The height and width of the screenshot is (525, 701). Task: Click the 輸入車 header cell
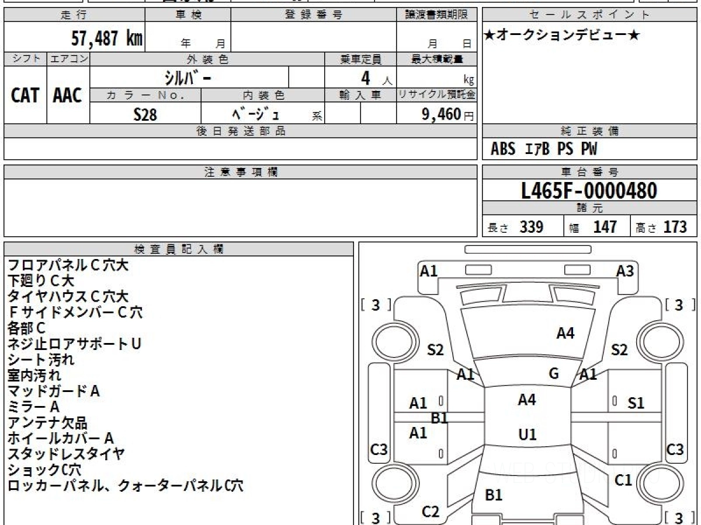click(360, 95)
